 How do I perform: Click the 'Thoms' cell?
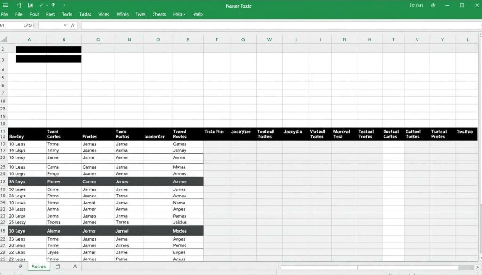coord(54,222)
